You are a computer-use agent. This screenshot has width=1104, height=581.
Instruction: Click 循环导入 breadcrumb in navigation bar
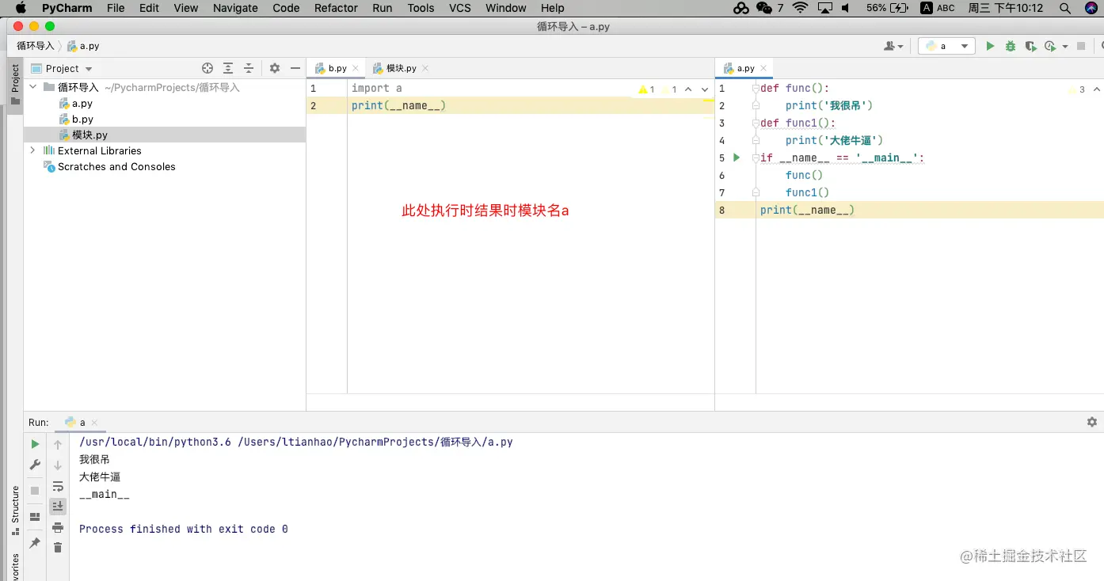36,46
